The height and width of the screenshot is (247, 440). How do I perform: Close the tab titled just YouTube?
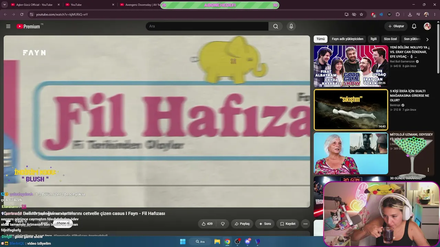point(113,5)
